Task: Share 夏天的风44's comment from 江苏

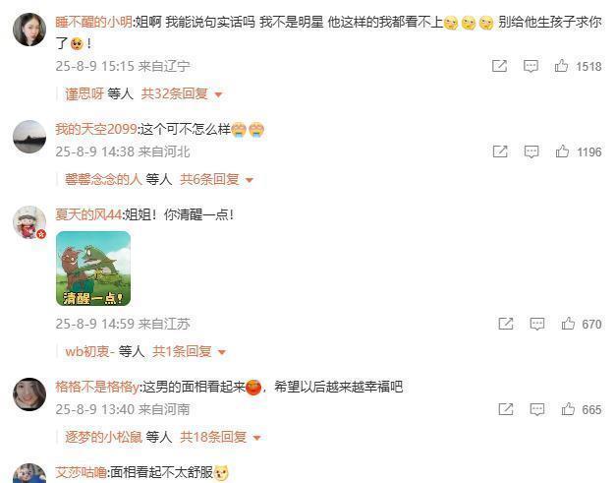Action: click(x=506, y=324)
